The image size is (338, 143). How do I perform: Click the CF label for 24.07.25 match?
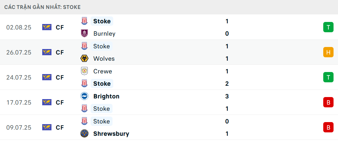click(60, 78)
